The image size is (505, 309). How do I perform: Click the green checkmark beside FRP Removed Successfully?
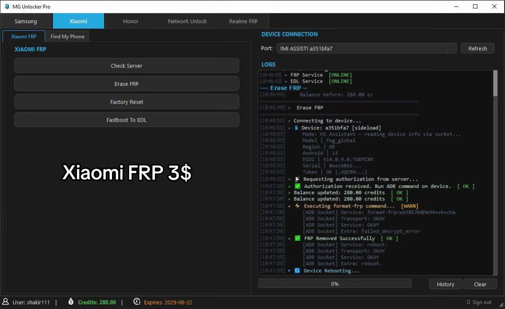[x=297, y=238]
